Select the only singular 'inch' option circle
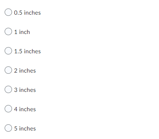The image size is (159, 139). 9,32
